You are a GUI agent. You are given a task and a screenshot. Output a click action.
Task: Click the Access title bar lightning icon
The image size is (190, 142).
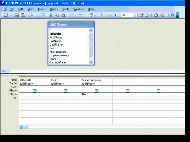[x=3, y=3]
